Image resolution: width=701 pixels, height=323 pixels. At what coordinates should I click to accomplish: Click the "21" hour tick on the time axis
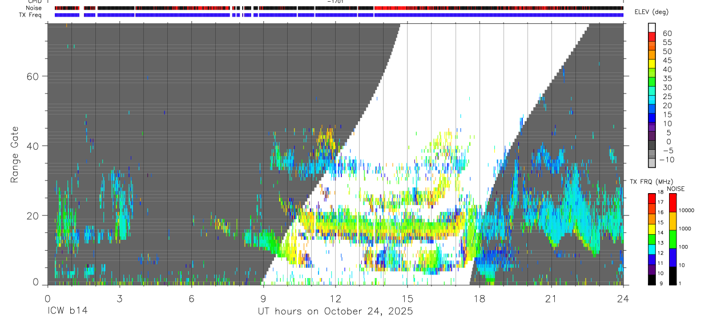coord(551,299)
